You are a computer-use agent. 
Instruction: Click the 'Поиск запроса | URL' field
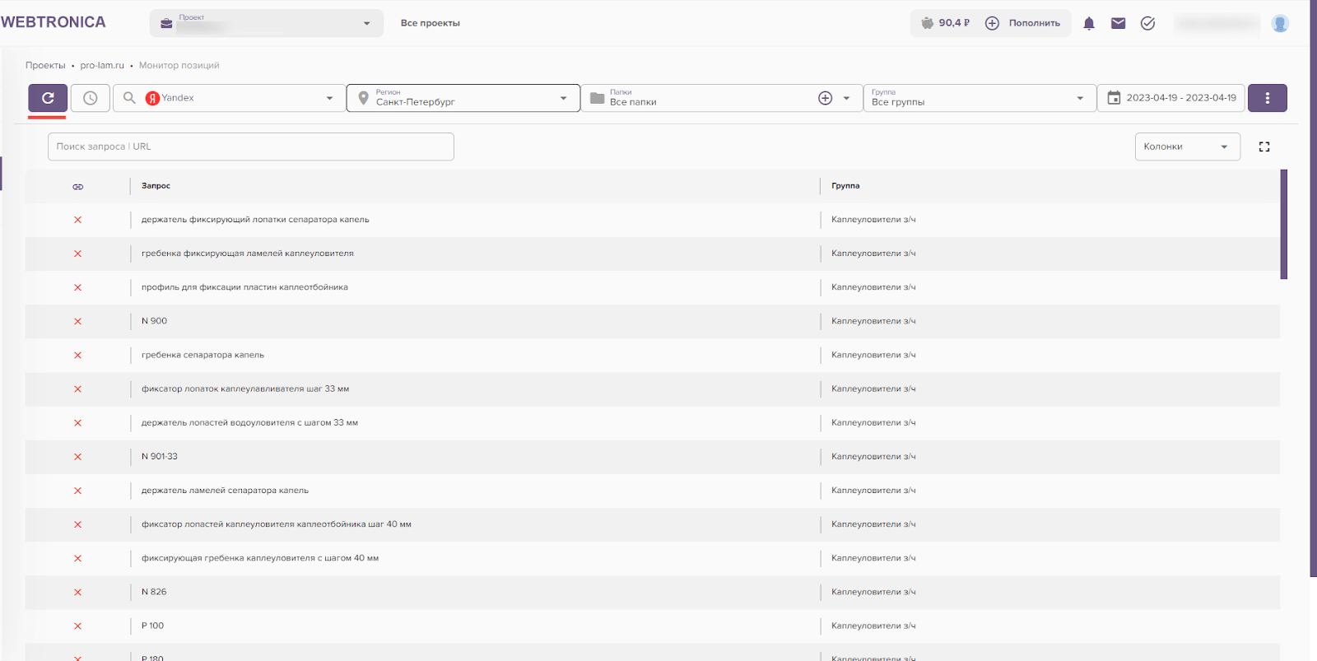coord(251,147)
